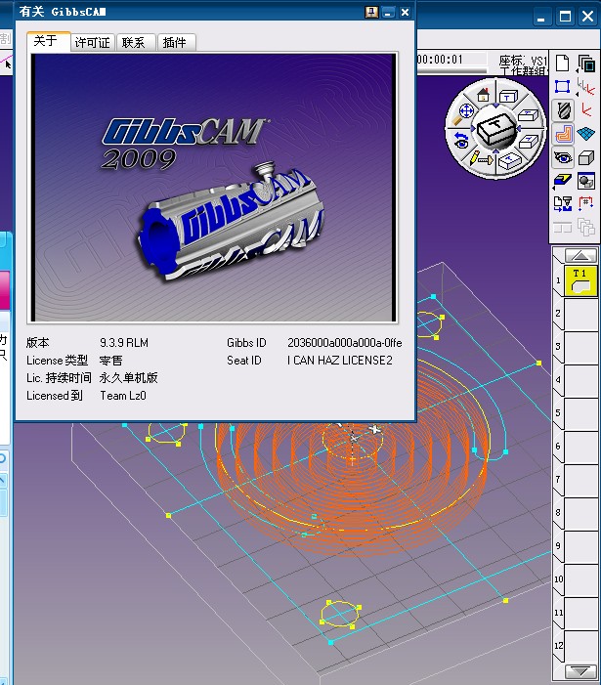Toggle the eye View Control button
The height and width of the screenshot is (685, 601).
coord(563,157)
